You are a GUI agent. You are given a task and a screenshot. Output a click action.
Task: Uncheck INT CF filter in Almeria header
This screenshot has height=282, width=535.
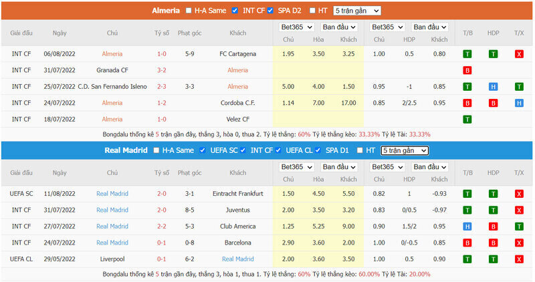pyautogui.click(x=235, y=11)
